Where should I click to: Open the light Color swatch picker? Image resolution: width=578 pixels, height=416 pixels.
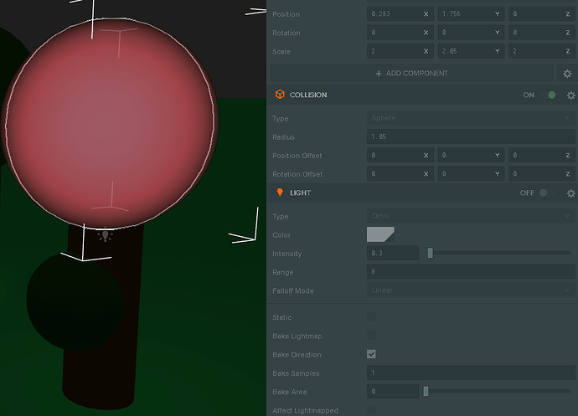(380, 235)
